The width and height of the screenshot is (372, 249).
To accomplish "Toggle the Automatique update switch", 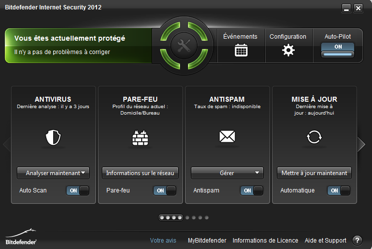I will (339, 190).
